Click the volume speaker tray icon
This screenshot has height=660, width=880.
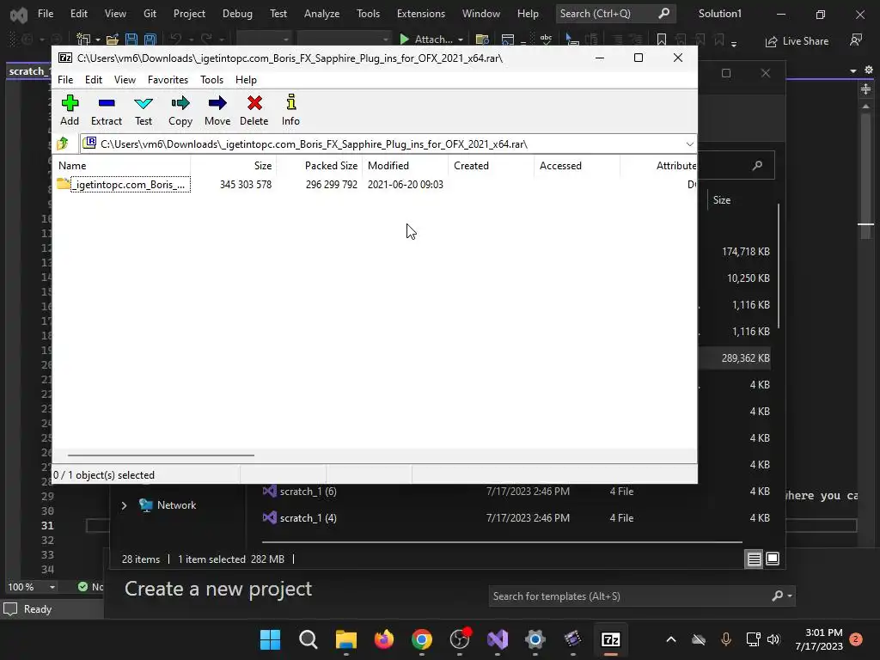pyautogui.click(x=773, y=639)
